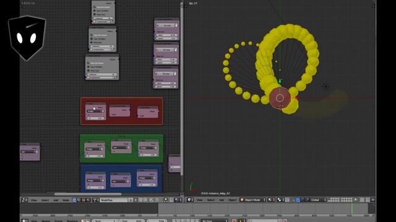Toggle first checkbox in bottom gray node
Screen dimensions: 396x222
tap(88, 63)
